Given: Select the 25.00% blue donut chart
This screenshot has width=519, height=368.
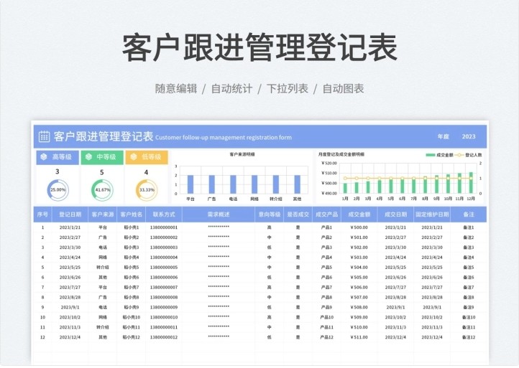Looking at the screenshot, I should coord(58,190).
